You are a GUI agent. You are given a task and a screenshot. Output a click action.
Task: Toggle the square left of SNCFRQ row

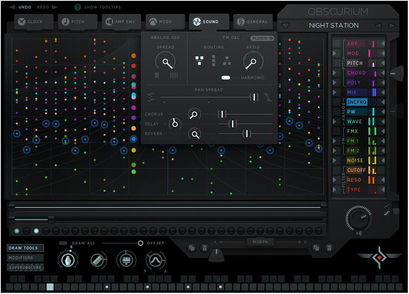337,102
